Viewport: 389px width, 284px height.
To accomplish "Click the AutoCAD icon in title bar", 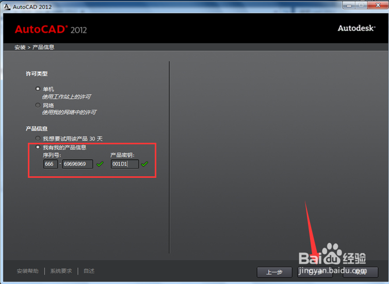I will (7, 7).
